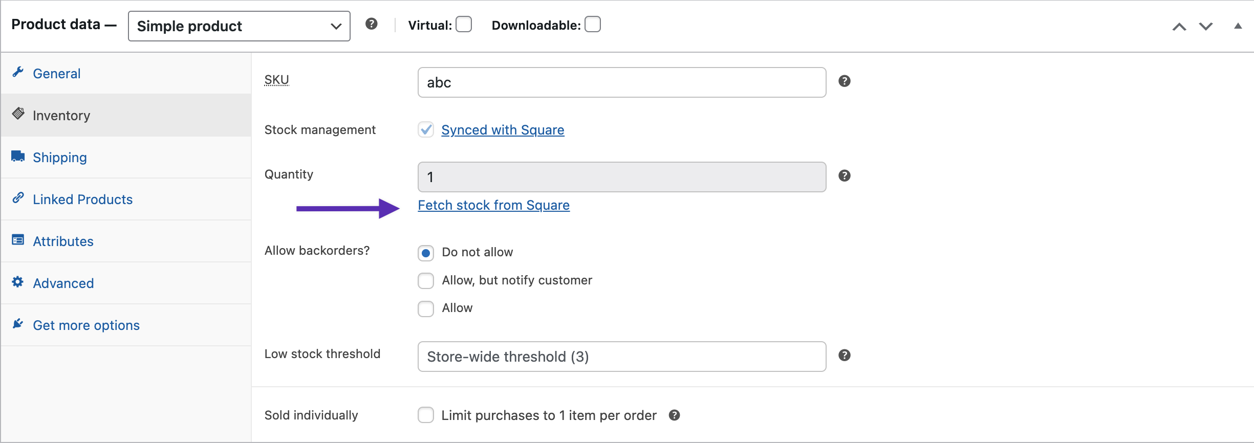Click the tag icon beside Inventory
Screen dimensions: 1254x443
pyautogui.click(x=18, y=114)
